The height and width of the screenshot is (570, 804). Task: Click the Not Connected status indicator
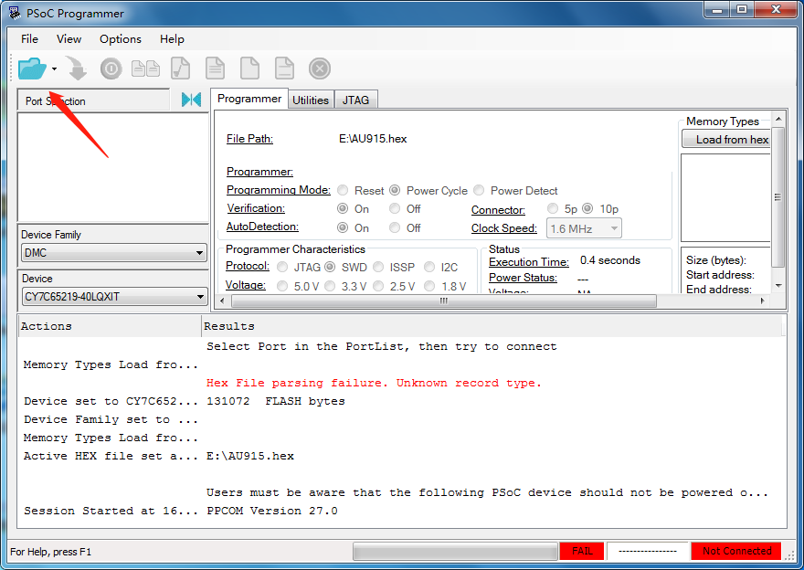pyautogui.click(x=736, y=551)
